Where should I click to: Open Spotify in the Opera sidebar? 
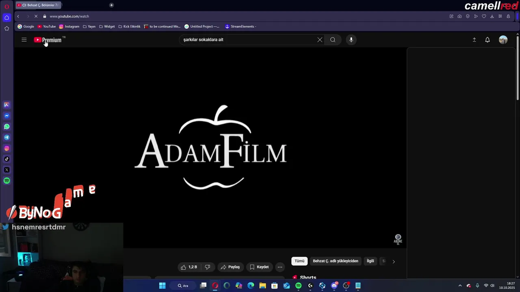6,181
